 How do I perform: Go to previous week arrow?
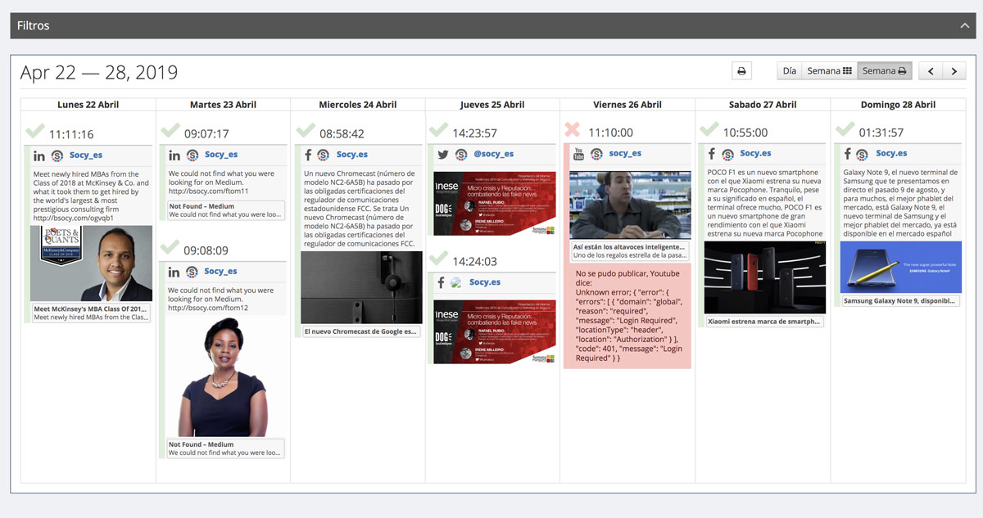(x=931, y=71)
